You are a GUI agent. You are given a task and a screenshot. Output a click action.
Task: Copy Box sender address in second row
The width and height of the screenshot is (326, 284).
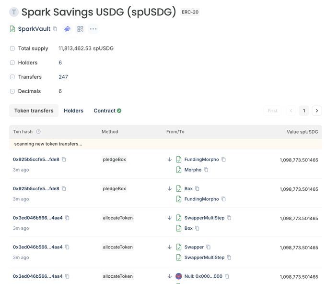[198, 188]
